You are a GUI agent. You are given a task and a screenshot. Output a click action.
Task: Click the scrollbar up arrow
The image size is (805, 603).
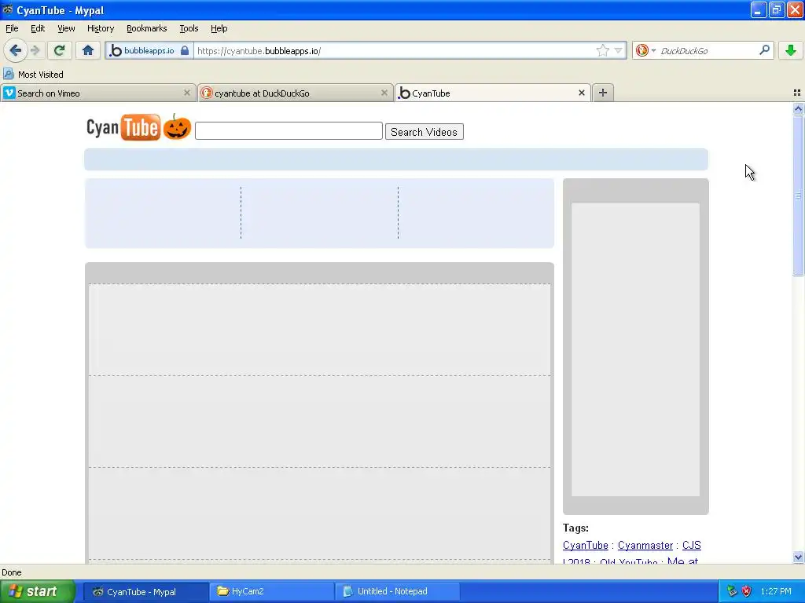(x=798, y=108)
